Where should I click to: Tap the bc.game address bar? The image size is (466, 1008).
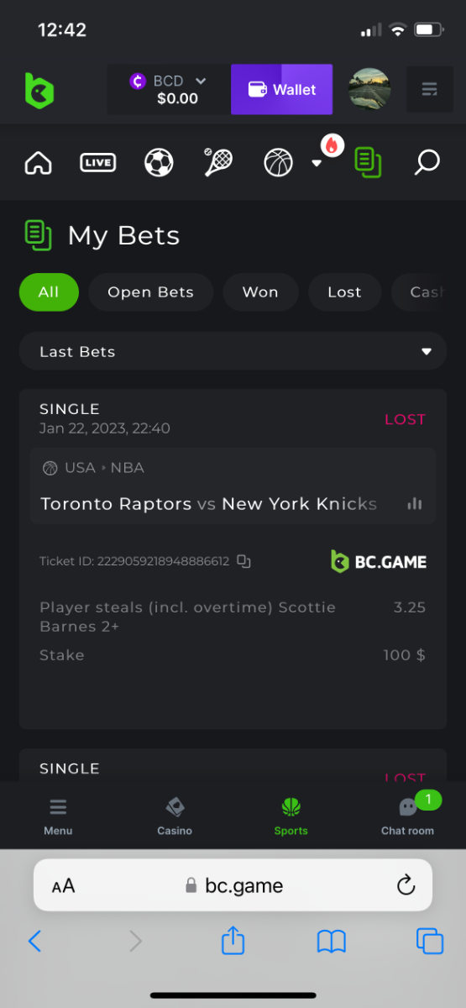click(x=233, y=885)
